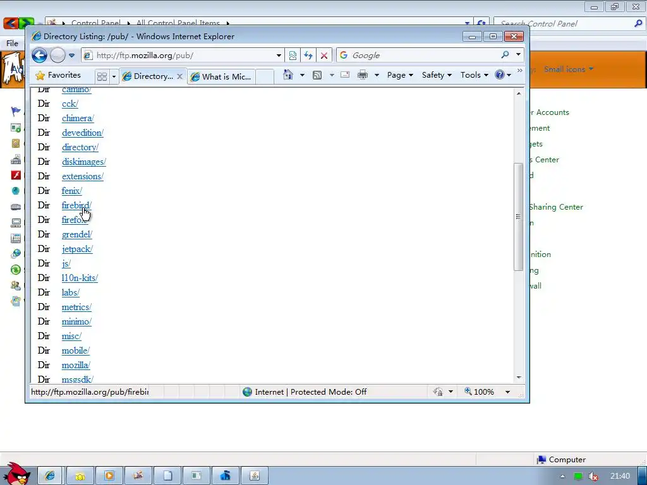Screen dimensions: 647x485
Task: Toggle Compatibility View icon in address bar
Action: [x=293, y=56]
